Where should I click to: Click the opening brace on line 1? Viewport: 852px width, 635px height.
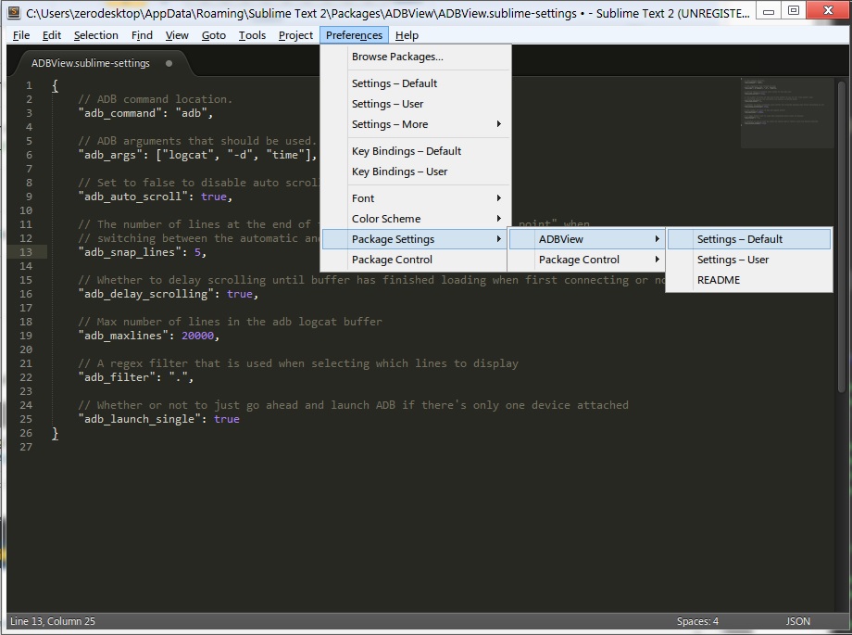55,86
